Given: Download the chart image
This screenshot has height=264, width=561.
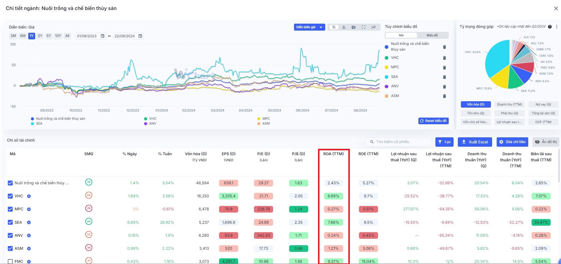Looking at the screenshot, I should coord(344,27).
